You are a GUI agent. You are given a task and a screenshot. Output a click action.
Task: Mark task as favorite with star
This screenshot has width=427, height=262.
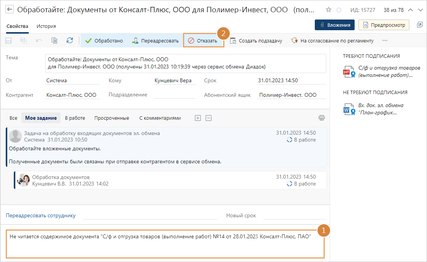click(x=329, y=10)
